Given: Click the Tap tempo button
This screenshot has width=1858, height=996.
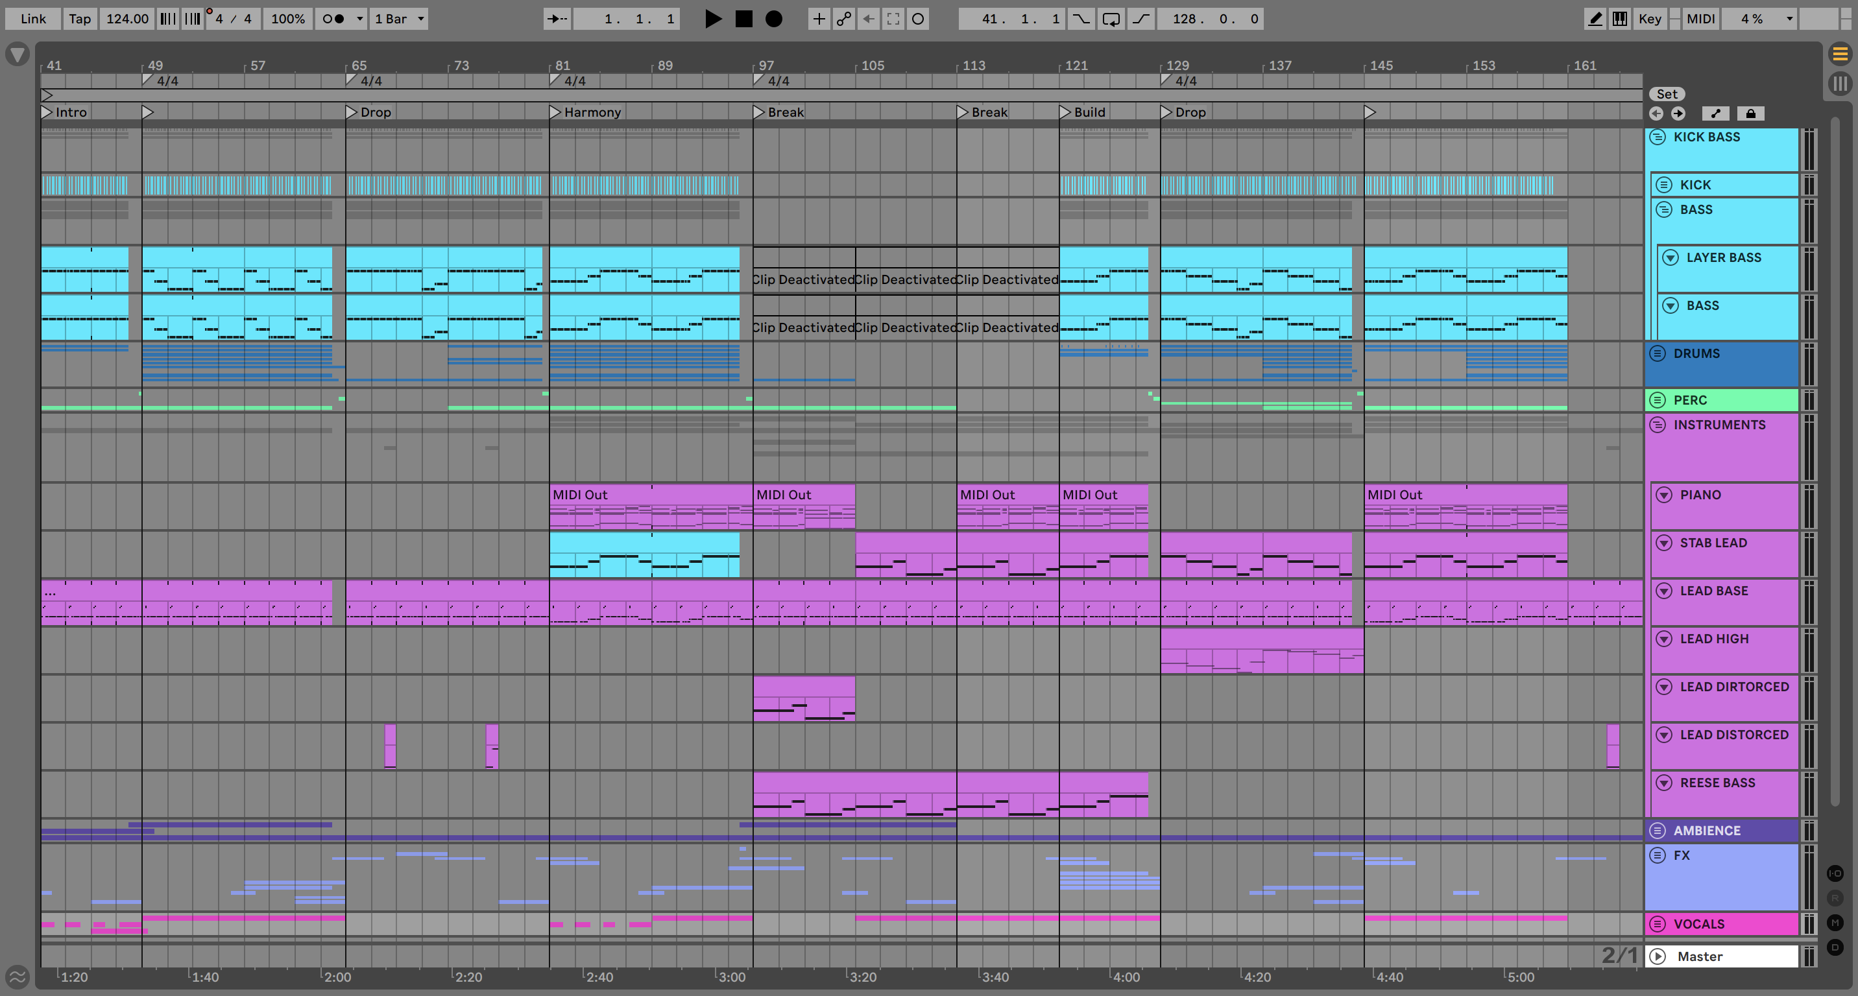Looking at the screenshot, I should [x=80, y=19].
